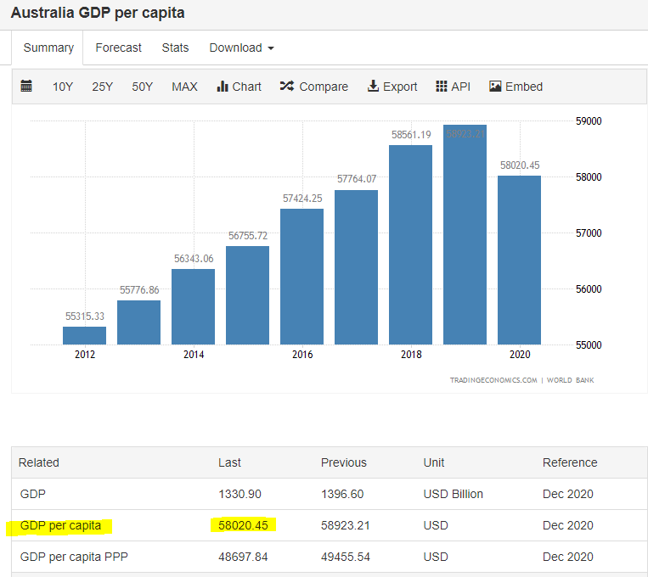Click the bar Chart type icon
Screen dimensions: 648x577
(223, 87)
